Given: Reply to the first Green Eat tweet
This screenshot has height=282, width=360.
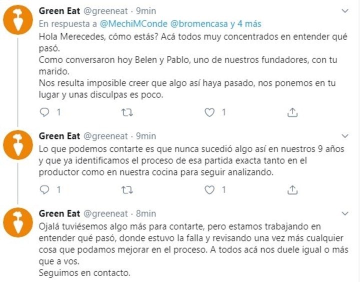Looking at the screenshot, I should (x=45, y=113).
